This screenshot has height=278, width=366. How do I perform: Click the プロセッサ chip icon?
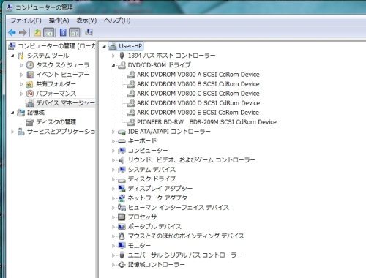122,217
